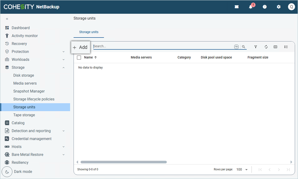The image size is (298, 179).
Task: Open Disk storage in the sidebar
Action: [24, 75]
